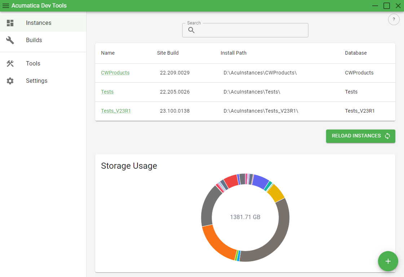
Task: Click the 1381.71 GB storage total label
Action: pyautogui.click(x=245, y=217)
